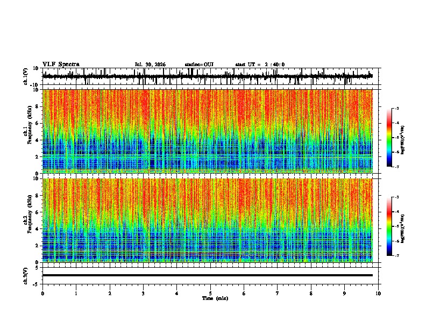Viewport: 426px width, 329px height.
Task: Click the "4" tick on the time axis
Action: pos(177,294)
